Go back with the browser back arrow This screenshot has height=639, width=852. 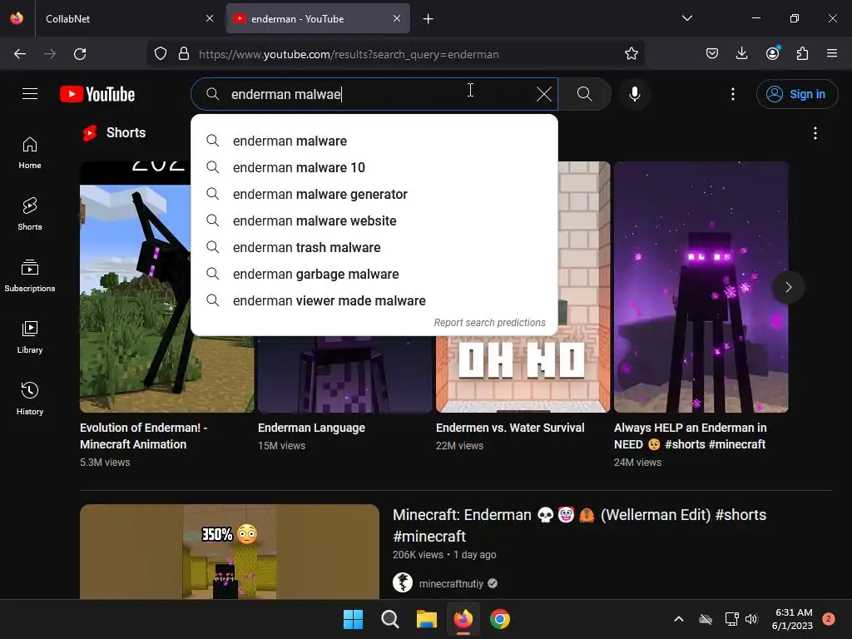coord(20,54)
